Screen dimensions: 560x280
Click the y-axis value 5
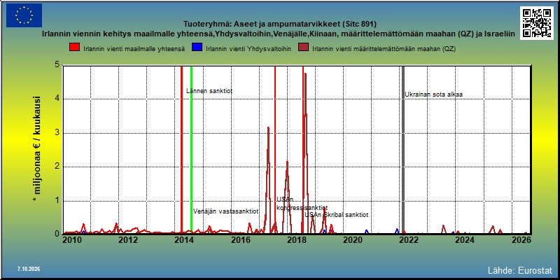pyautogui.click(x=57, y=65)
